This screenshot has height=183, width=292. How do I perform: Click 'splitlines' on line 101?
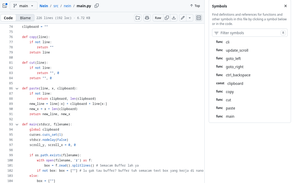[81, 166]
